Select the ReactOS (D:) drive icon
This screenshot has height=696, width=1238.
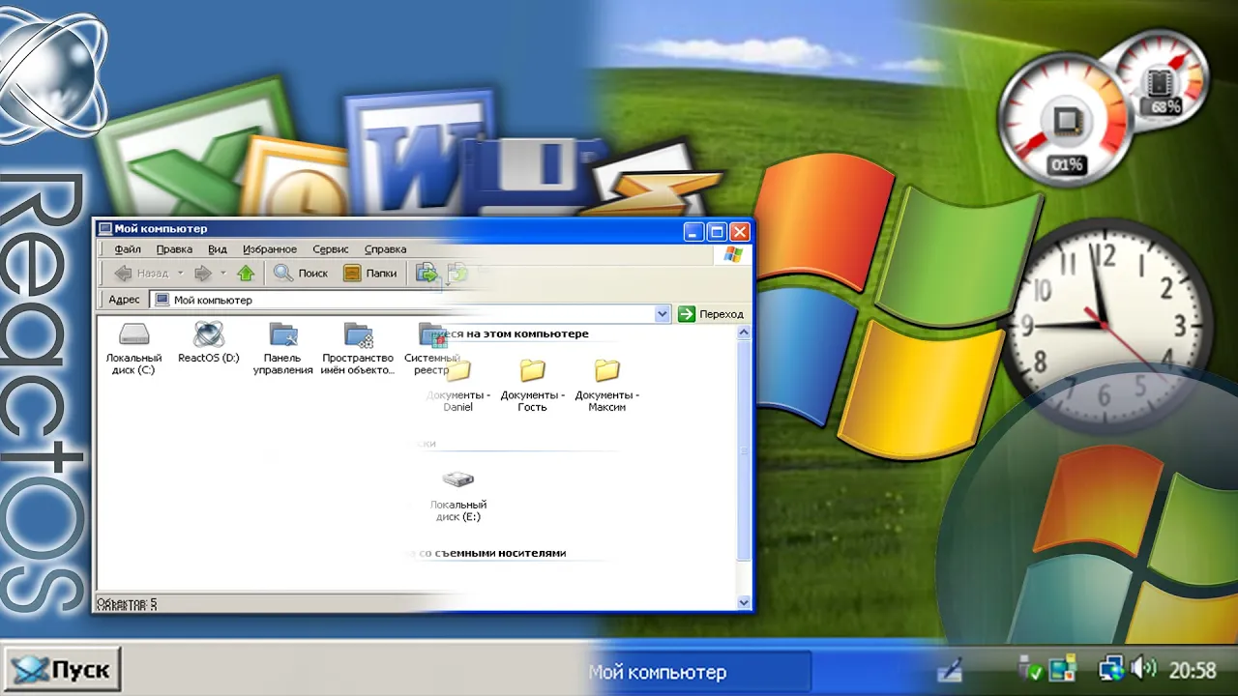tap(209, 344)
